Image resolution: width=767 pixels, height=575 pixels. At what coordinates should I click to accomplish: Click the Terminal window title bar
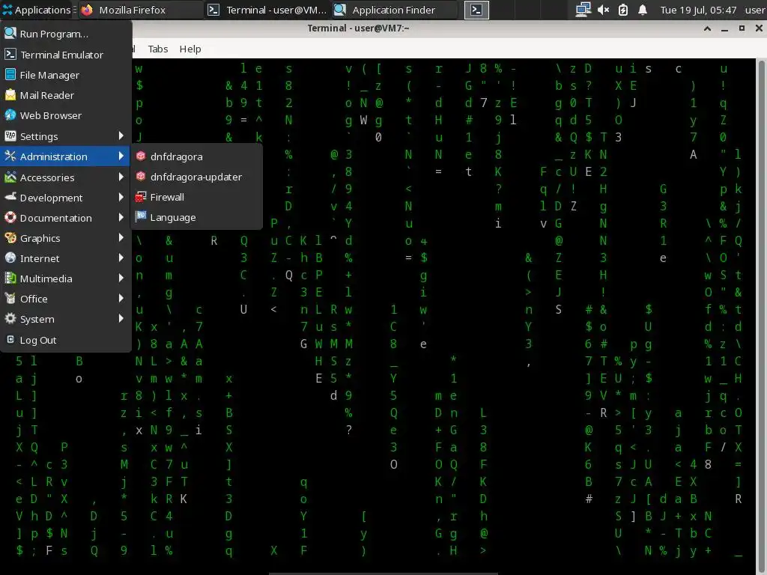click(358, 28)
